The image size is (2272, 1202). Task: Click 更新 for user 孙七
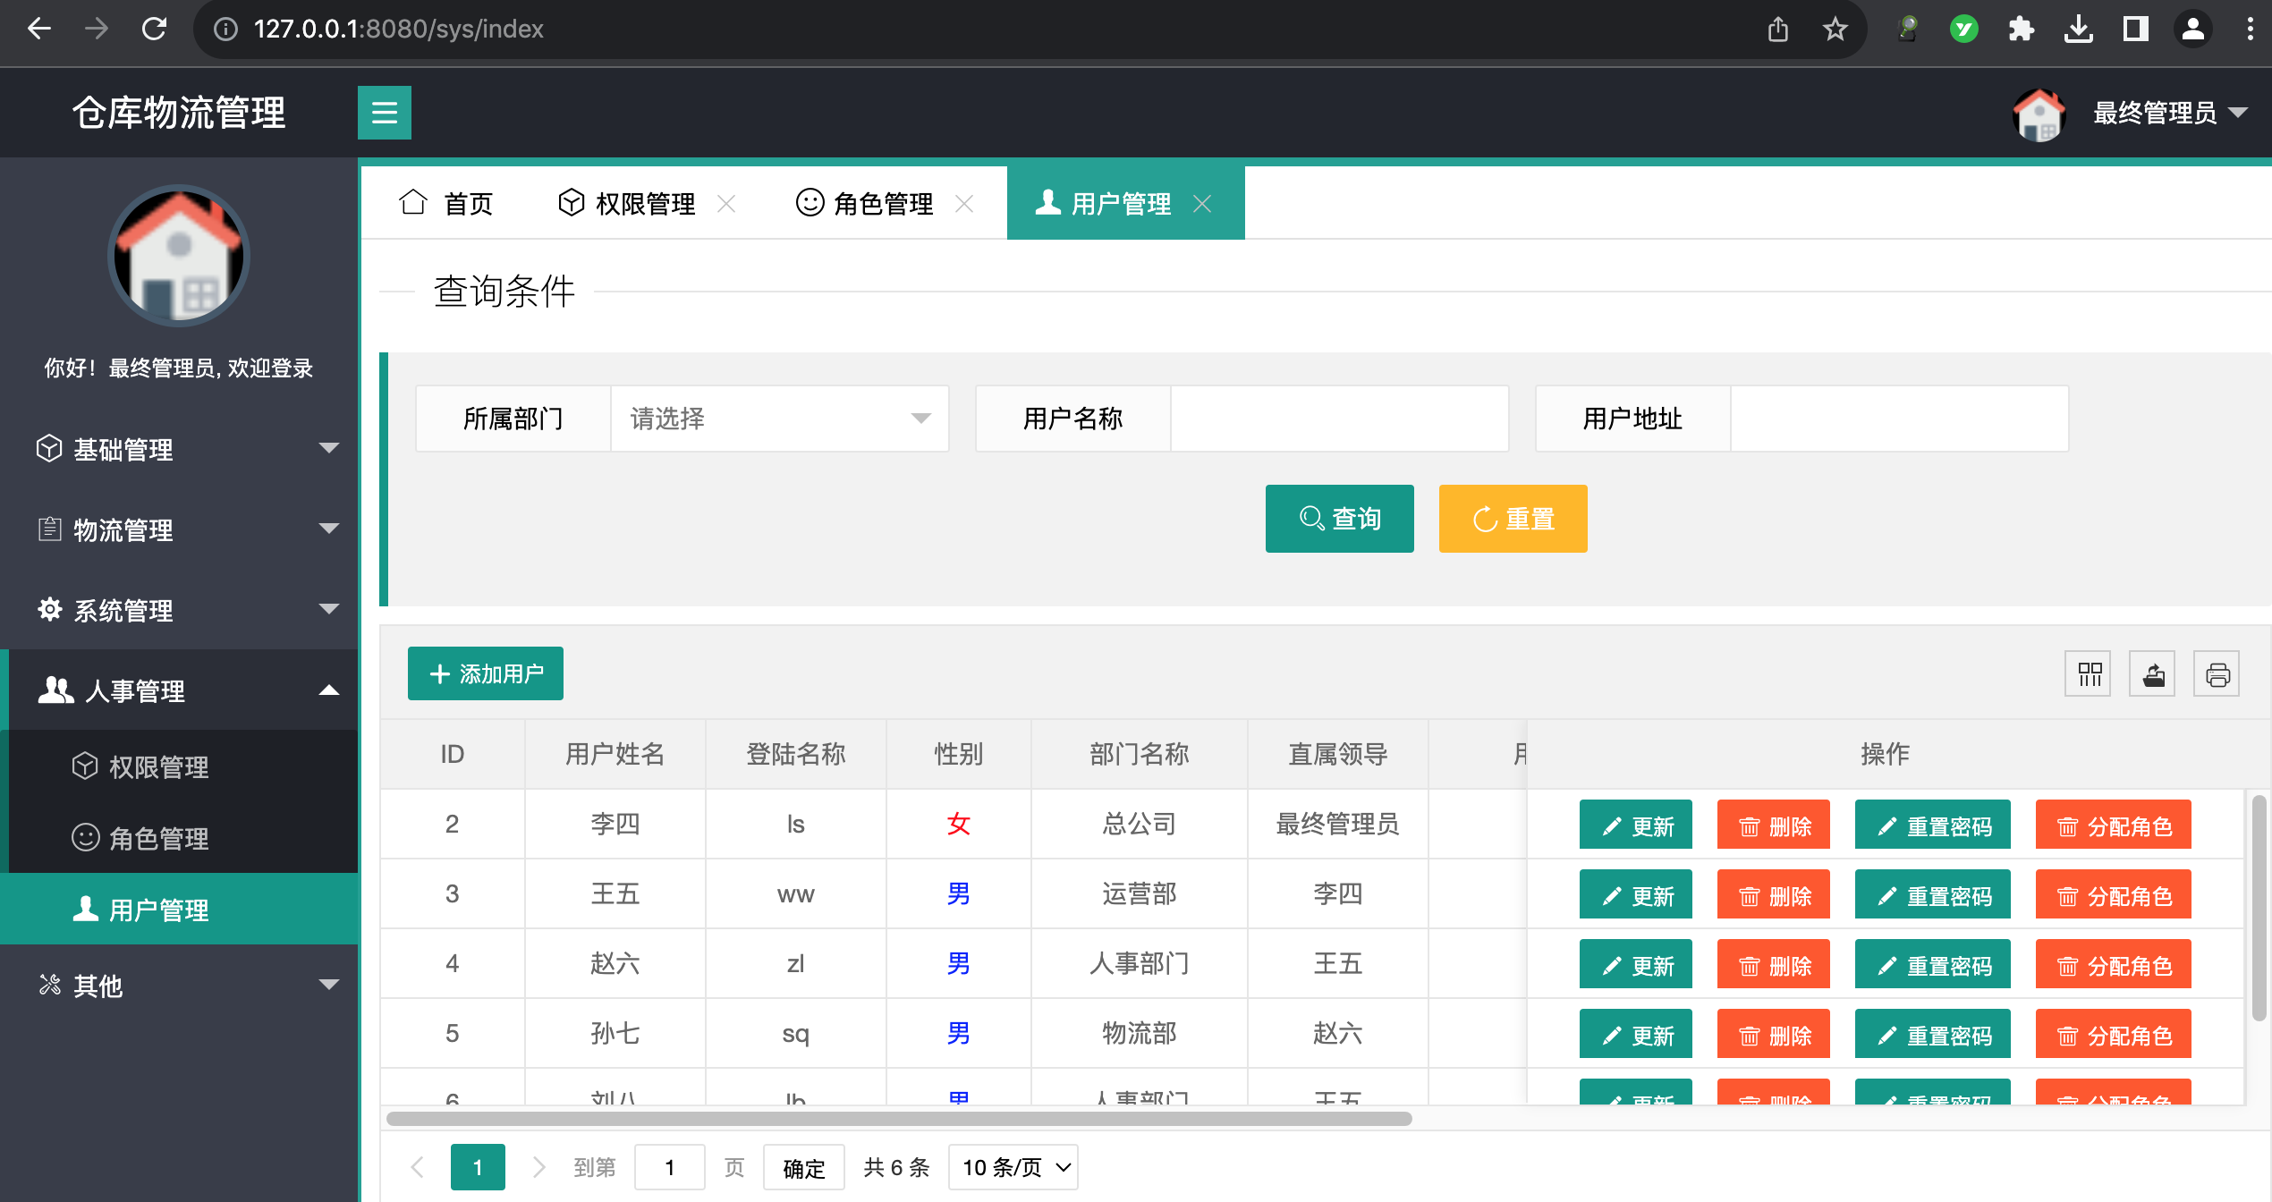point(1635,1035)
